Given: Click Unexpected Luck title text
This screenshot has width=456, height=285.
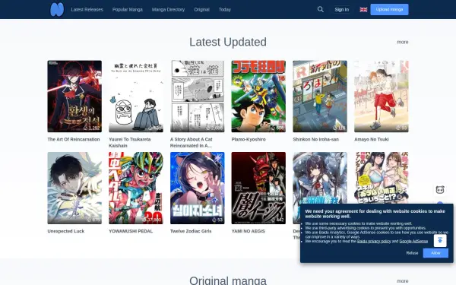Looking at the screenshot, I should [65, 231].
